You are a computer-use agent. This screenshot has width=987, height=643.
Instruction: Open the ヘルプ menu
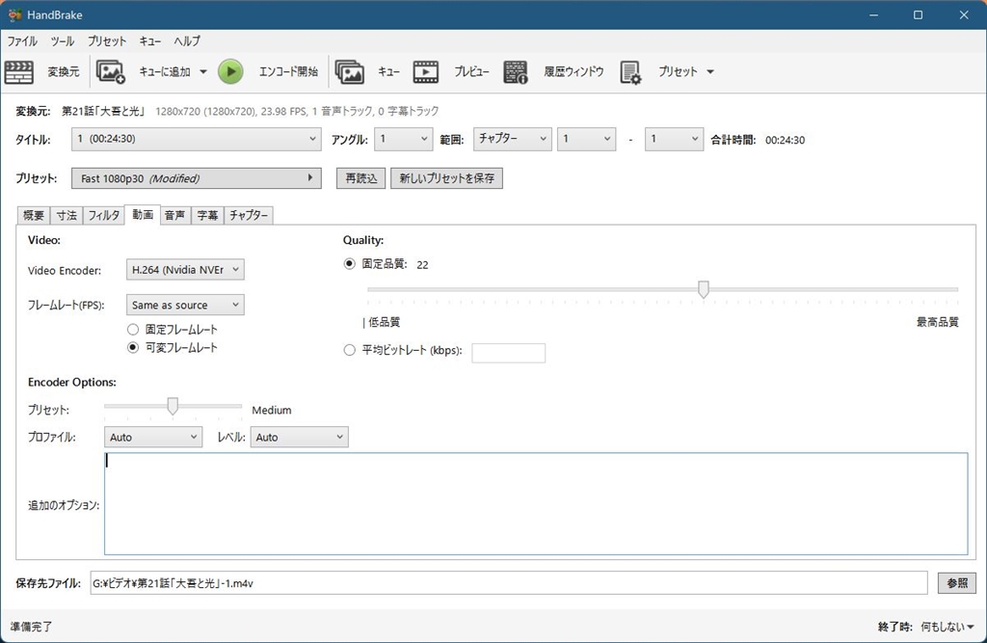click(x=187, y=40)
